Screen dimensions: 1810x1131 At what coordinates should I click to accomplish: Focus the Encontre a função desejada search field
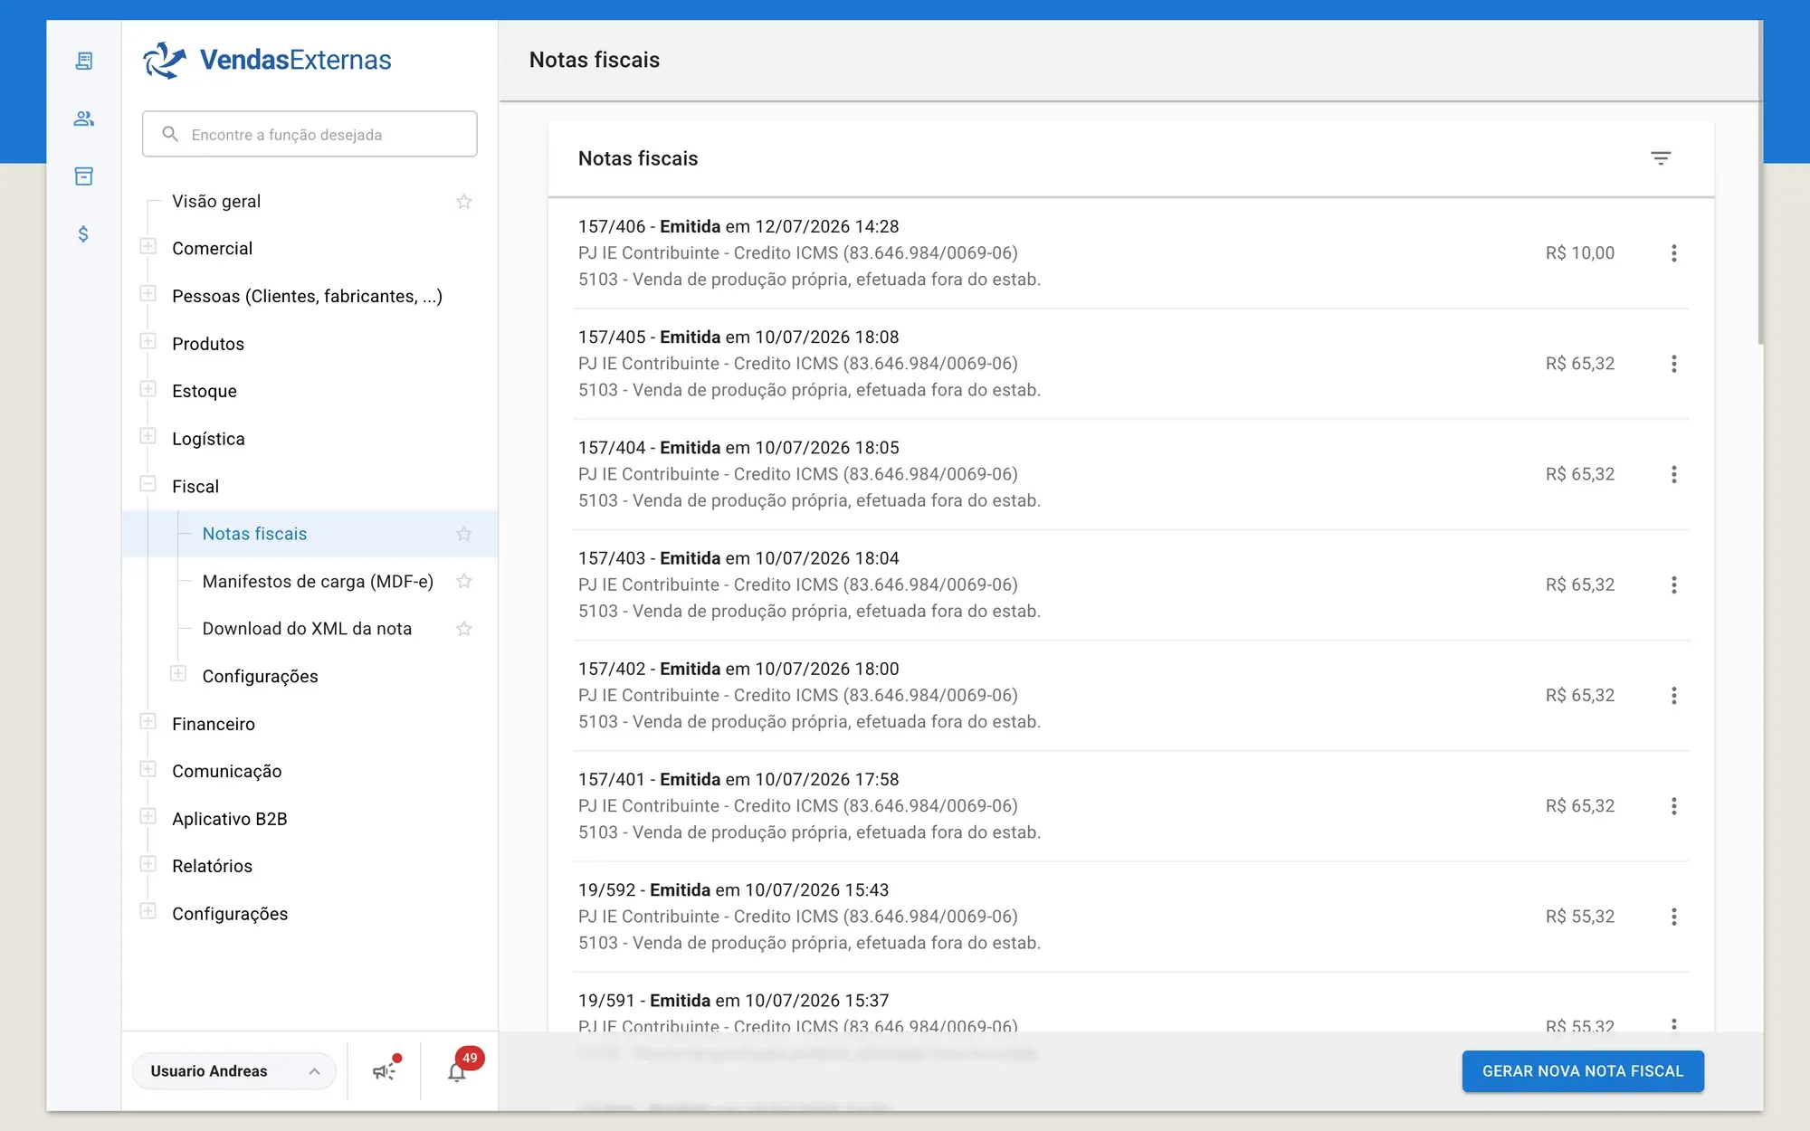pyautogui.click(x=310, y=134)
